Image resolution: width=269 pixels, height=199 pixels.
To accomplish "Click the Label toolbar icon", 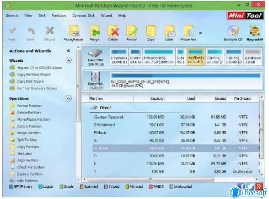I will 169,31.
